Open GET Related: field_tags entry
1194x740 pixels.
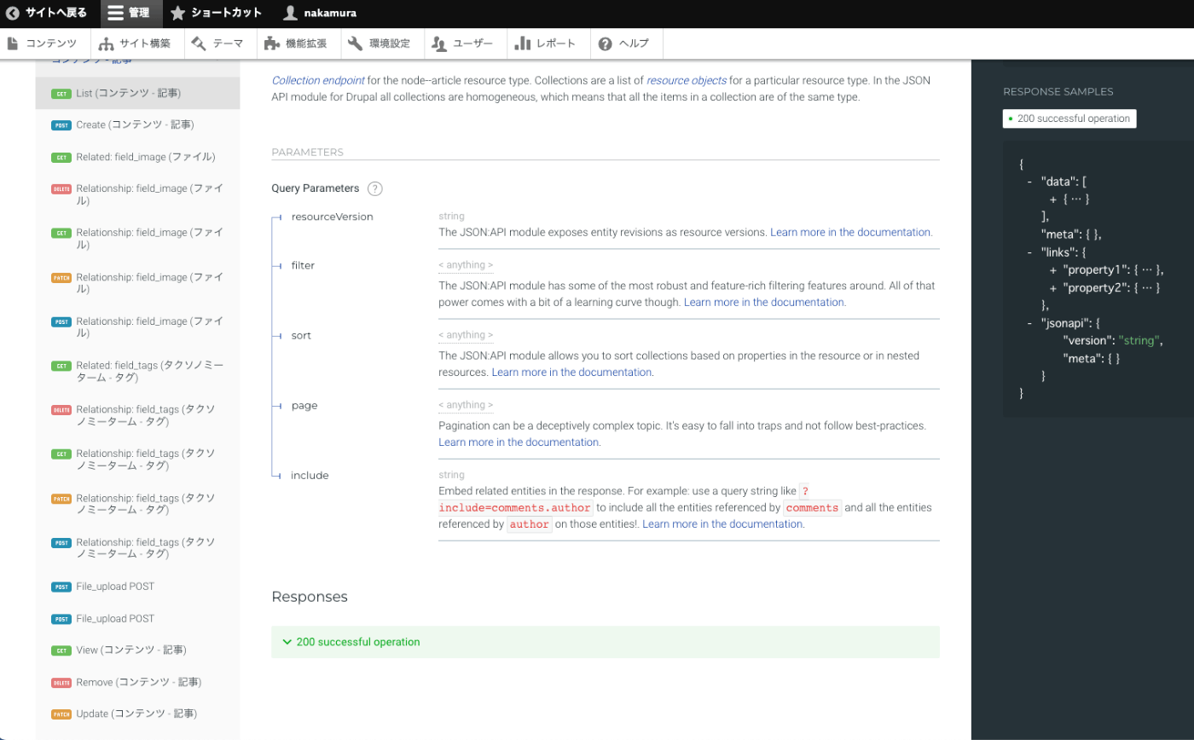[137, 372]
